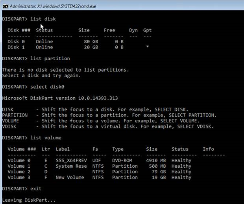Image resolution: width=244 pixels, height=204 pixels.
Task: Click the 'list volume' command text
Action: (x=46, y=138)
